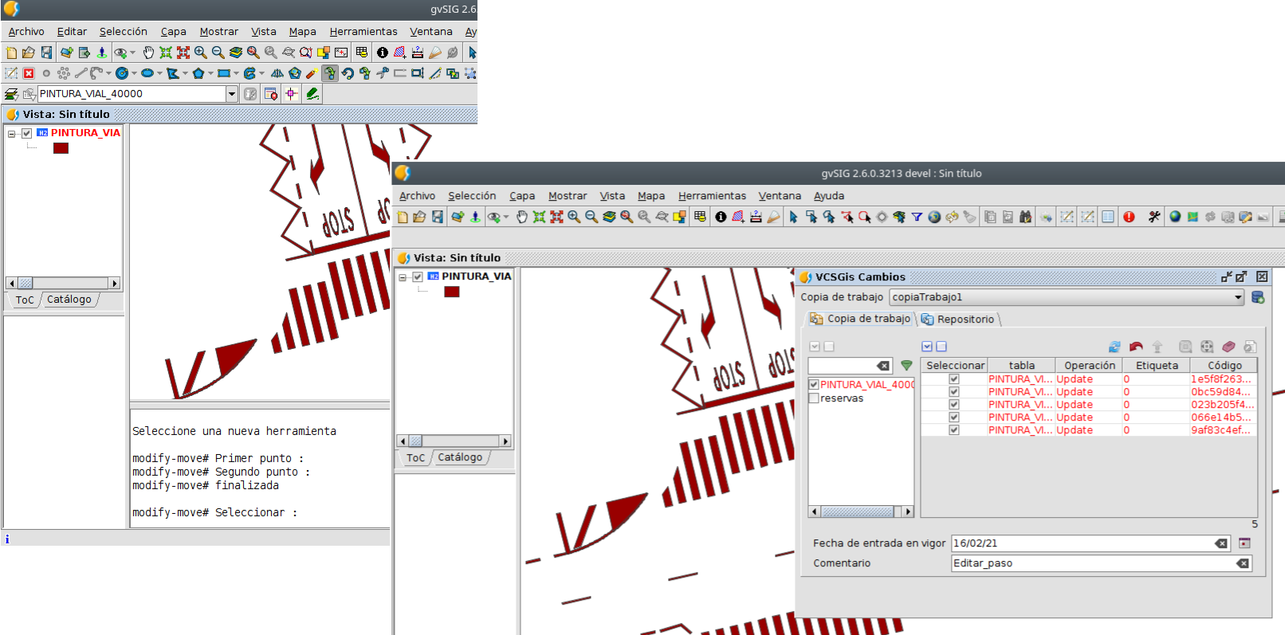Screen dimensions: 1285x635
Task: Uncheck the change row with code 023b205f4
Action: pos(954,405)
